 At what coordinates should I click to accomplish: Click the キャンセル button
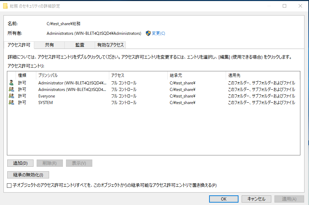coord(256,199)
